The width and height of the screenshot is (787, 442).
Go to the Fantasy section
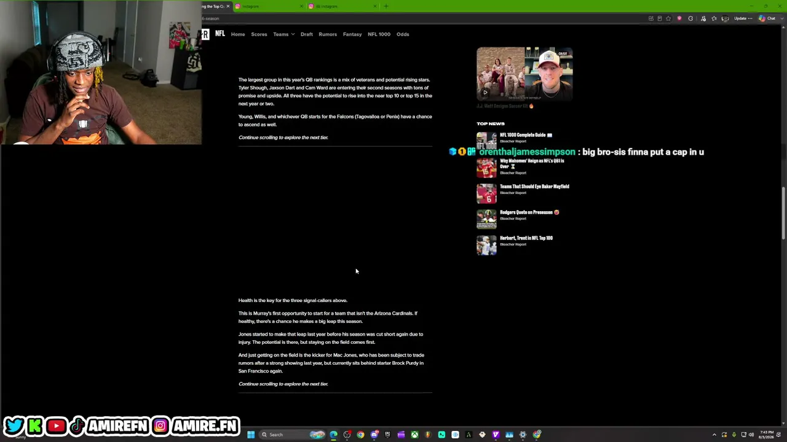(x=352, y=34)
